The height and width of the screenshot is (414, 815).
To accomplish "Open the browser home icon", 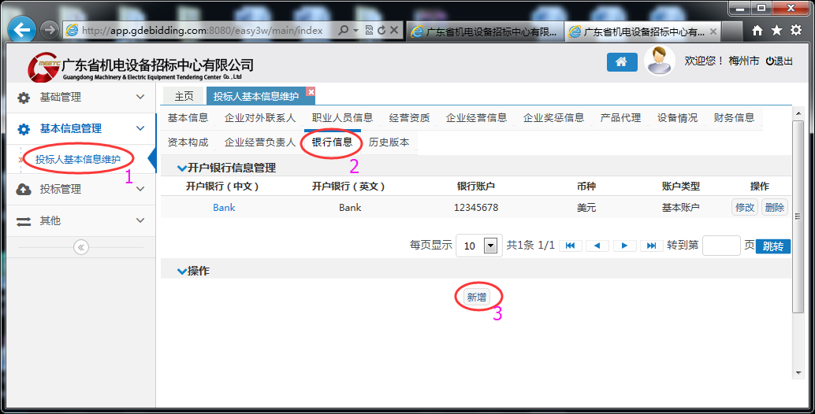I will click(x=757, y=31).
